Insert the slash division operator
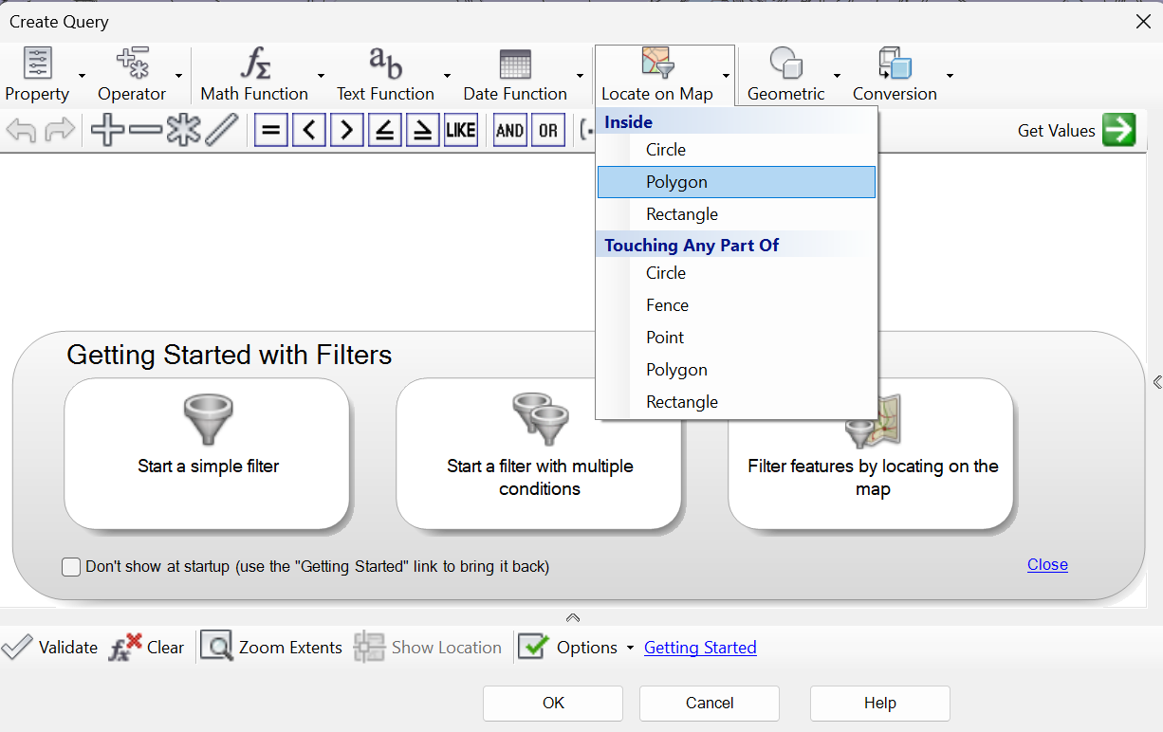 (221, 130)
